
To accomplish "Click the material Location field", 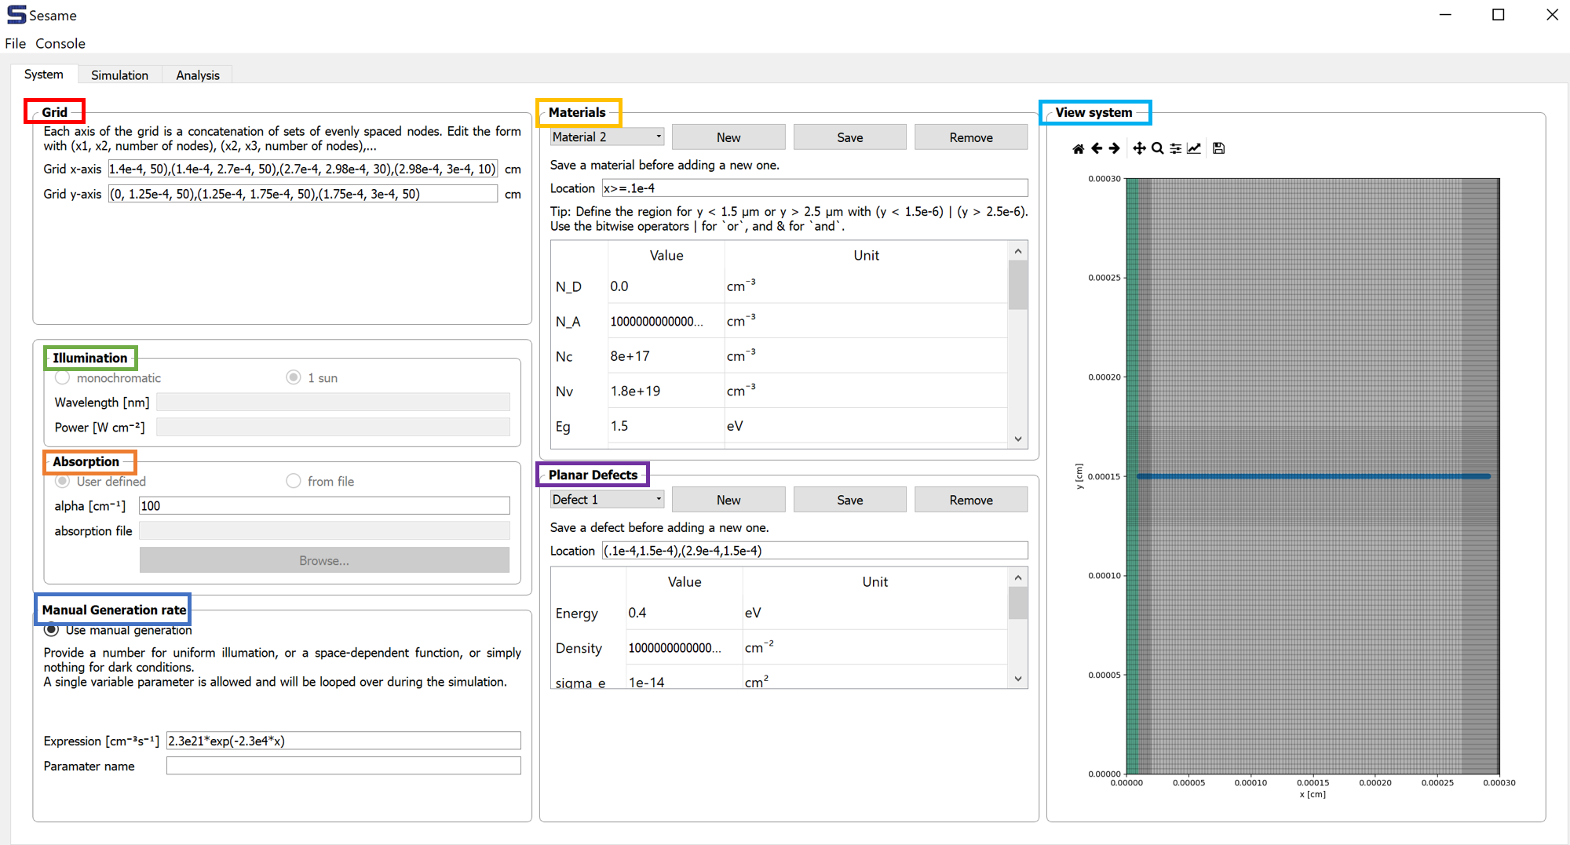I will pyautogui.click(x=815, y=188).
